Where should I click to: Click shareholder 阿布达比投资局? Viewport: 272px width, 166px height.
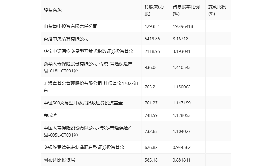[59, 160]
